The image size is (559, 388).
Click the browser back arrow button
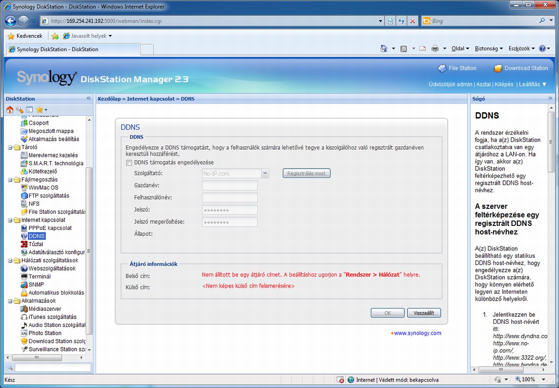coord(11,21)
